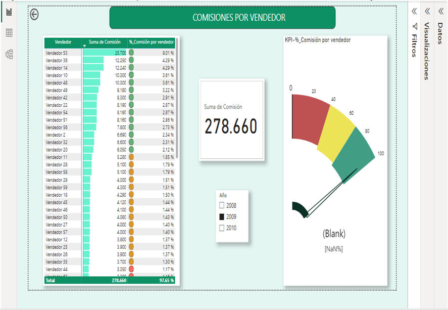Select the Vendedor 54 row
The height and width of the screenshot is (310, 448).
tap(110, 112)
